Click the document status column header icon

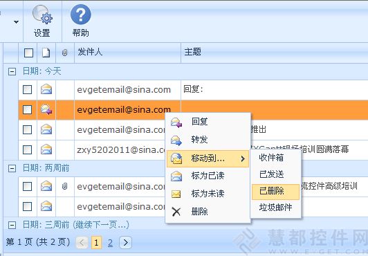tap(46, 53)
